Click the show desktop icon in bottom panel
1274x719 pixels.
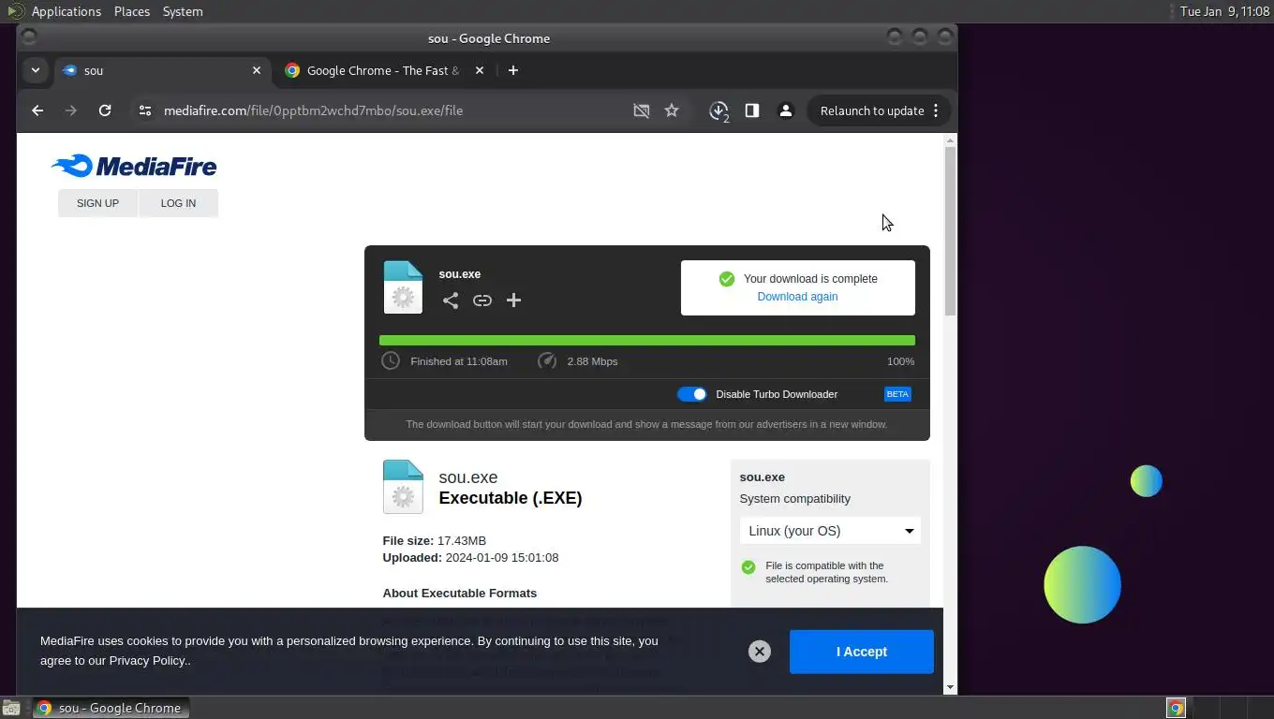pyautogui.click(x=10, y=708)
